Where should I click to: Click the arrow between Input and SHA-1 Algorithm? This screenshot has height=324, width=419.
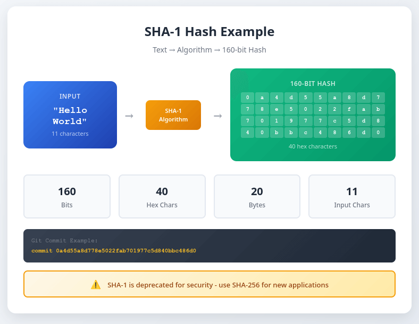129,116
